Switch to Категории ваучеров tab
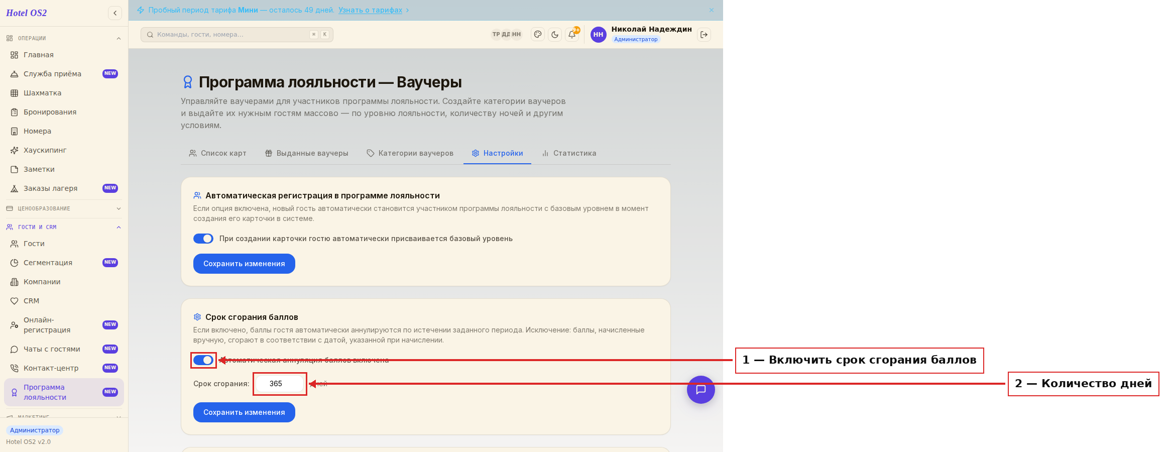The height and width of the screenshot is (452, 1171). pyautogui.click(x=410, y=153)
